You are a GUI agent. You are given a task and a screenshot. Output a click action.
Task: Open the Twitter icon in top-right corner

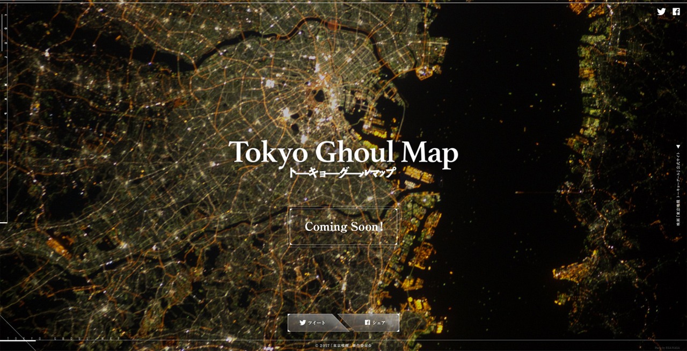tap(661, 11)
